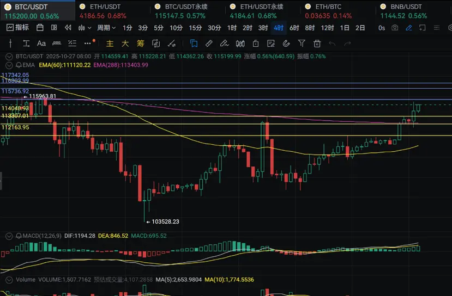Screen dimensions: 452x296
Task: Switch to the BNB/USDT tab
Action: coord(414,11)
